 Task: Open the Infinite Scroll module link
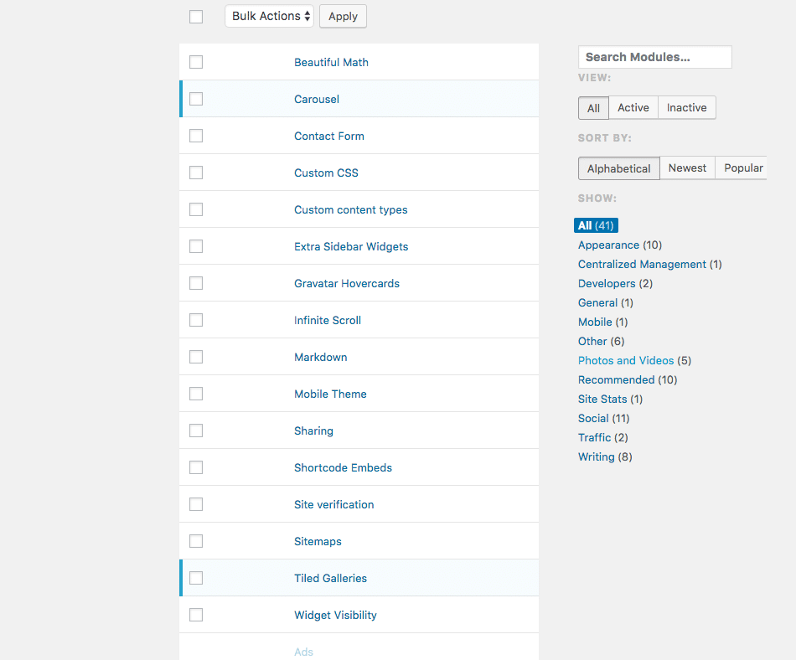coord(328,320)
